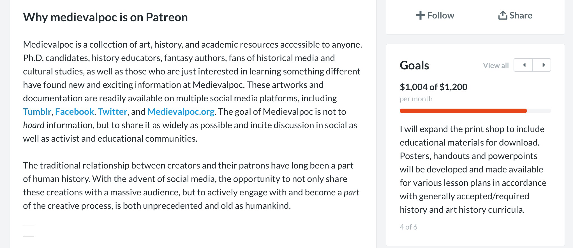Image resolution: width=573 pixels, height=248 pixels.
Task: Click the plus icon beside Follow
Action: coord(420,15)
